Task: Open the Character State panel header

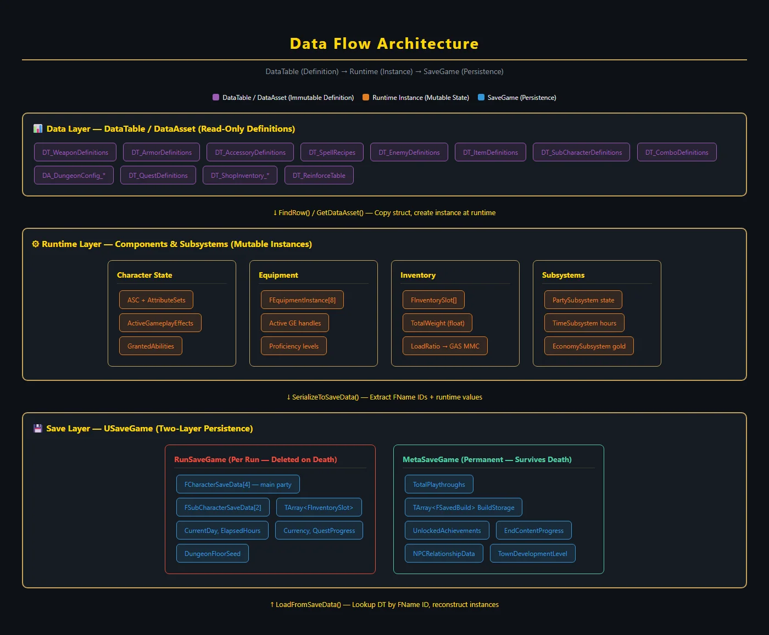Action: (144, 276)
